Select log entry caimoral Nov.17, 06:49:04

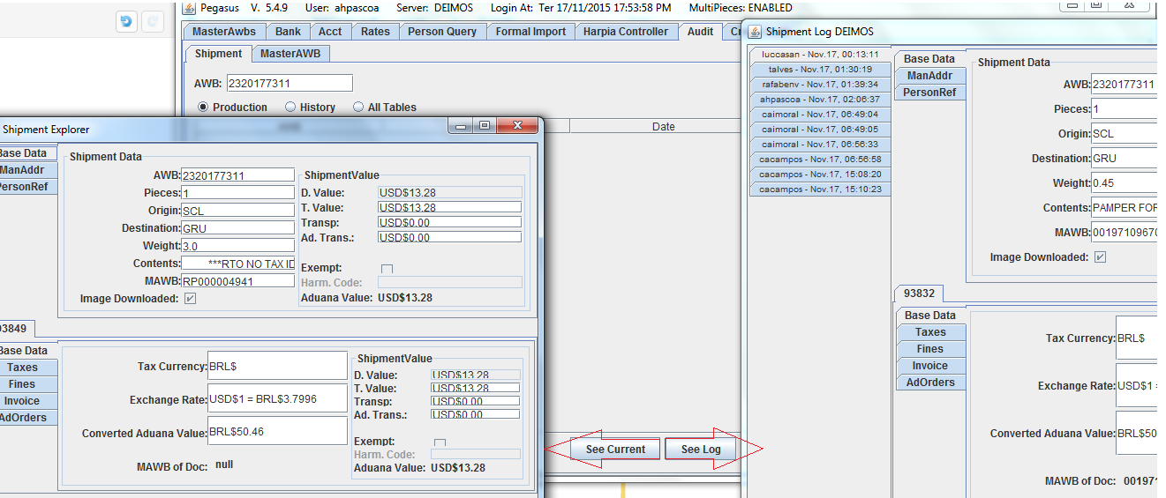coord(819,115)
